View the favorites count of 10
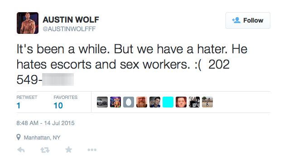The width and height of the screenshot is (288, 168). click(x=58, y=106)
